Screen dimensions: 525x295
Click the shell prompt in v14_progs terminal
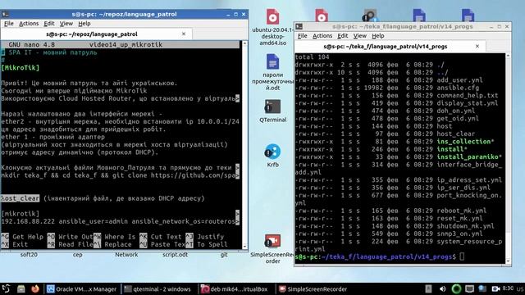click(x=376, y=256)
